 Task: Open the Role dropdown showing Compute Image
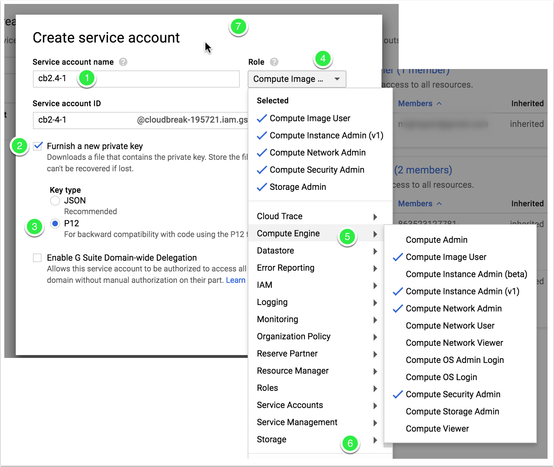click(x=297, y=79)
